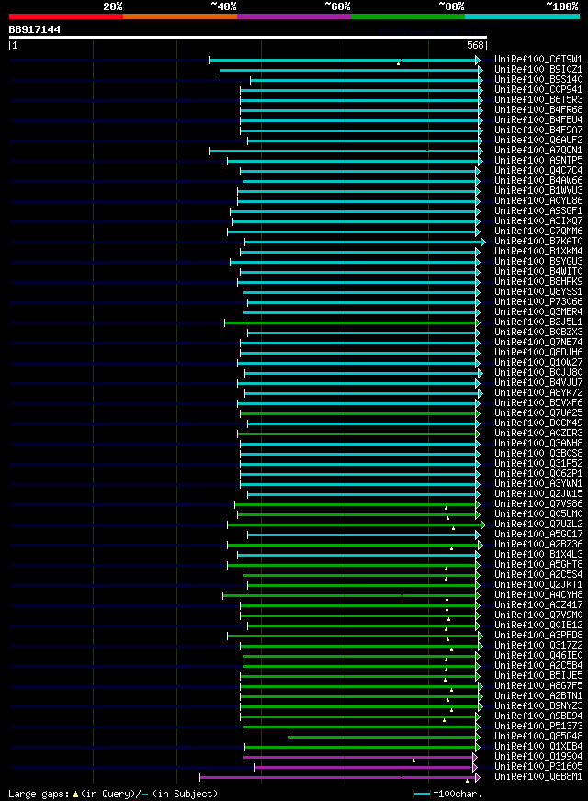Open hit UniRef100_A5GHT8
This screenshot has width=588, height=801.
[538, 565]
